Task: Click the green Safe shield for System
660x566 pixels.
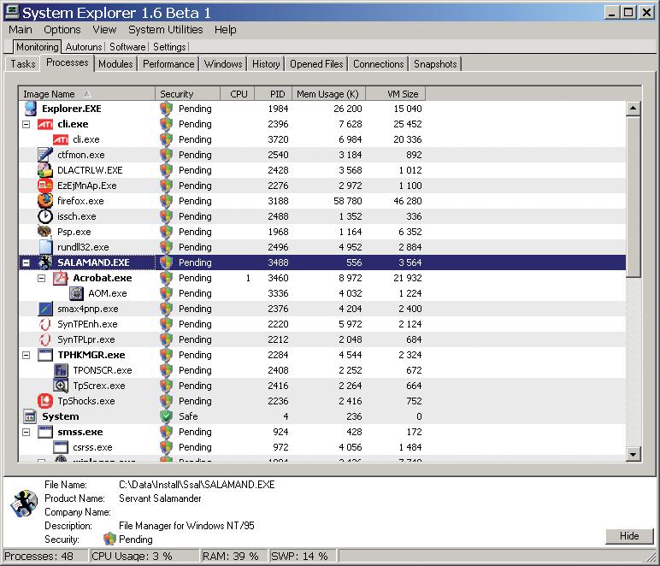Action: point(166,416)
